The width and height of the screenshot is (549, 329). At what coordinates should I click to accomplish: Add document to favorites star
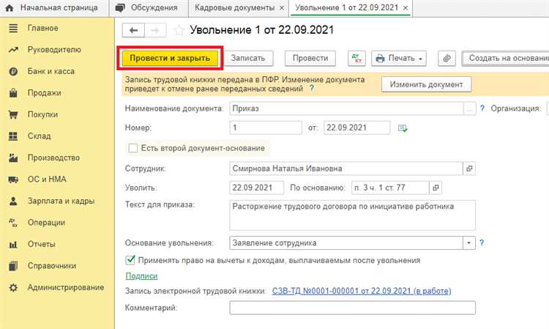tap(179, 31)
